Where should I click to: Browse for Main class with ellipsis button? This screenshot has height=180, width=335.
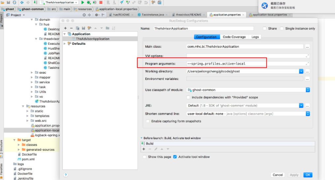(x=307, y=47)
